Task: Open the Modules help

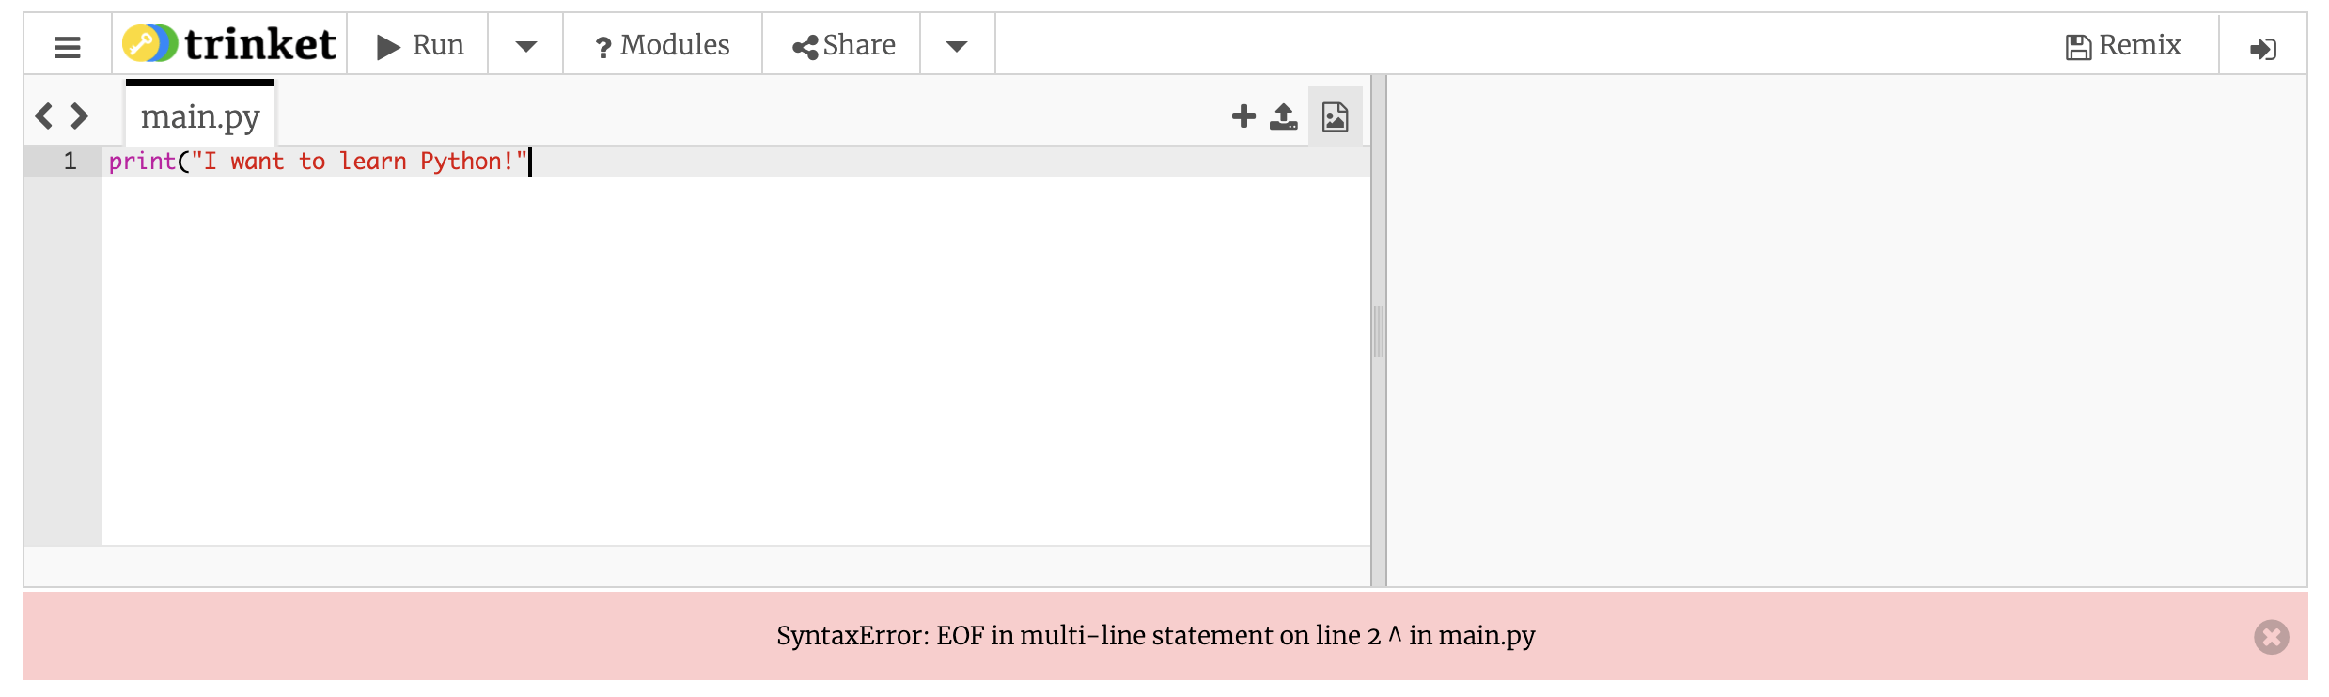Action: point(663,45)
